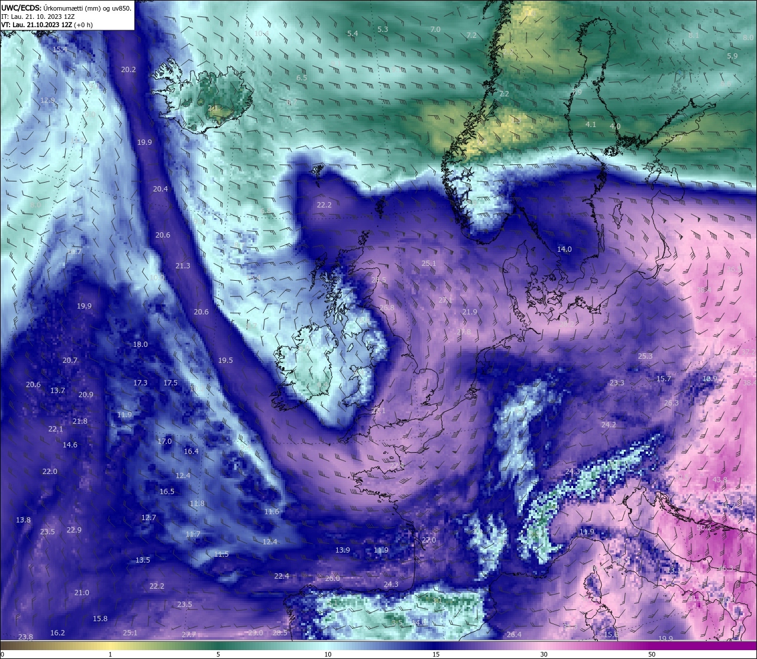
Task: Click the 22.9 value label
Action: 74,530
